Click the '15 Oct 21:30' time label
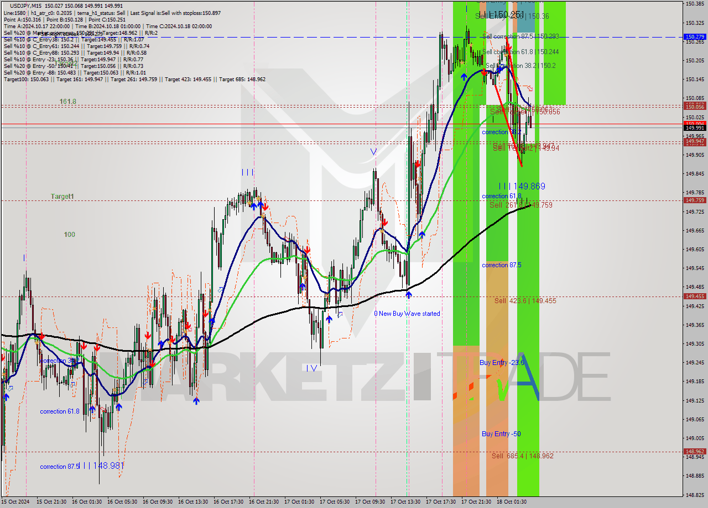Viewport: 708px width, 508px height. pyautogui.click(x=51, y=502)
